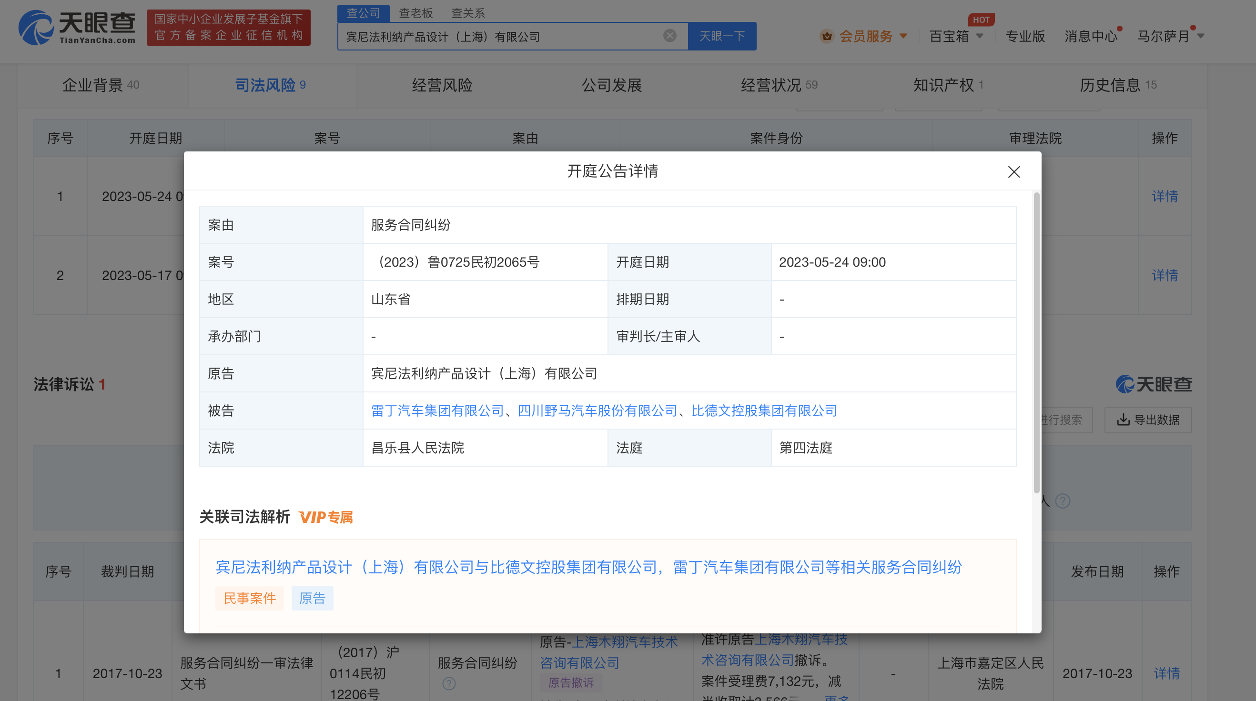Click the 原告撤诉 tag

(571, 682)
